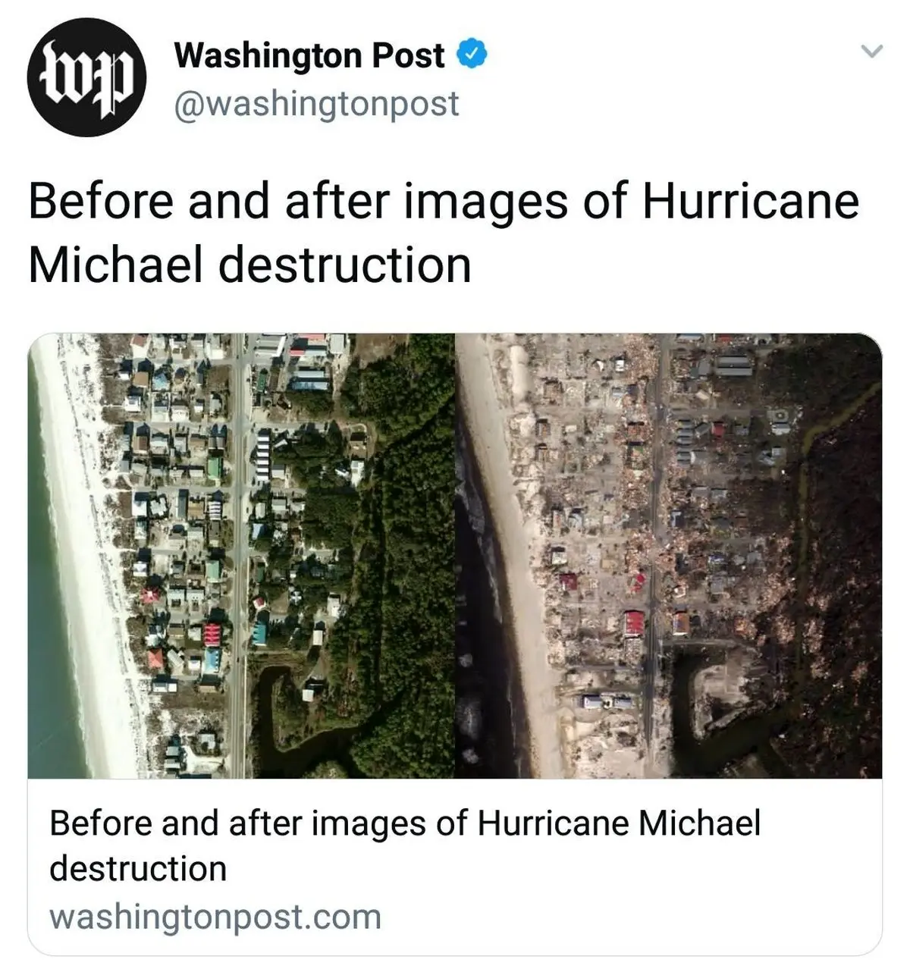This screenshot has width=910, height=969.
Task: Select the tweet's first text line ending in Hurricane
Action: pos(444,202)
